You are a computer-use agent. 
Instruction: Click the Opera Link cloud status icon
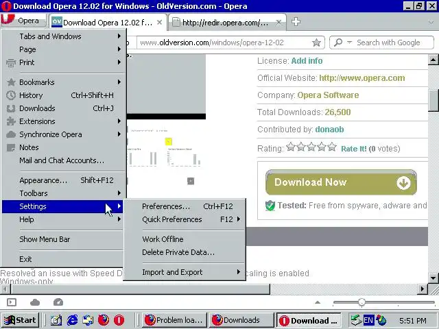tap(35, 302)
